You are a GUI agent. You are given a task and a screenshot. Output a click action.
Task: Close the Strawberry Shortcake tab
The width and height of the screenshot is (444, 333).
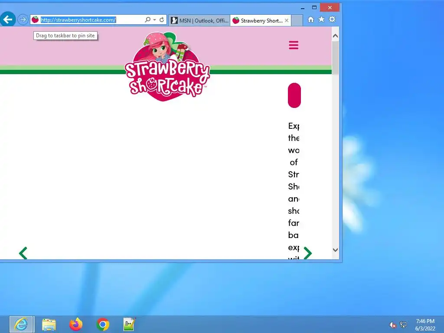[x=287, y=20]
